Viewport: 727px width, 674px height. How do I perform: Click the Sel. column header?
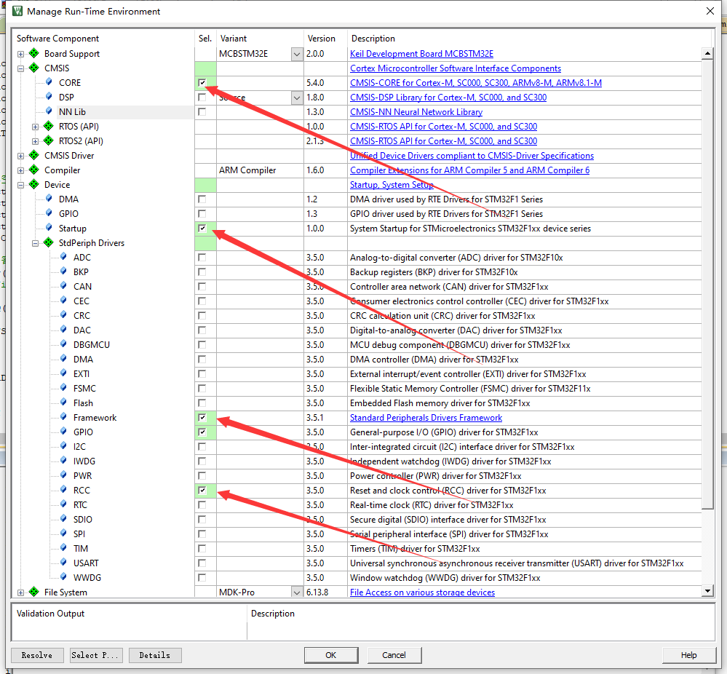pyautogui.click(x=205, y=39)
